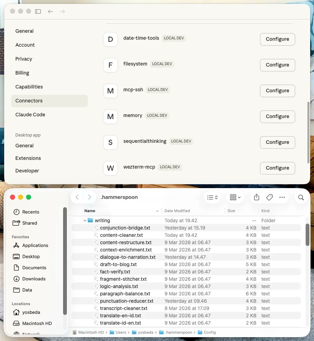Select content-cleaner.txt file
314x341 pixels.
click(x=186, y=235)
